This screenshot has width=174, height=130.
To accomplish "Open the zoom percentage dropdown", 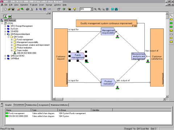I will pyautogui.click(x=92, y=9).
